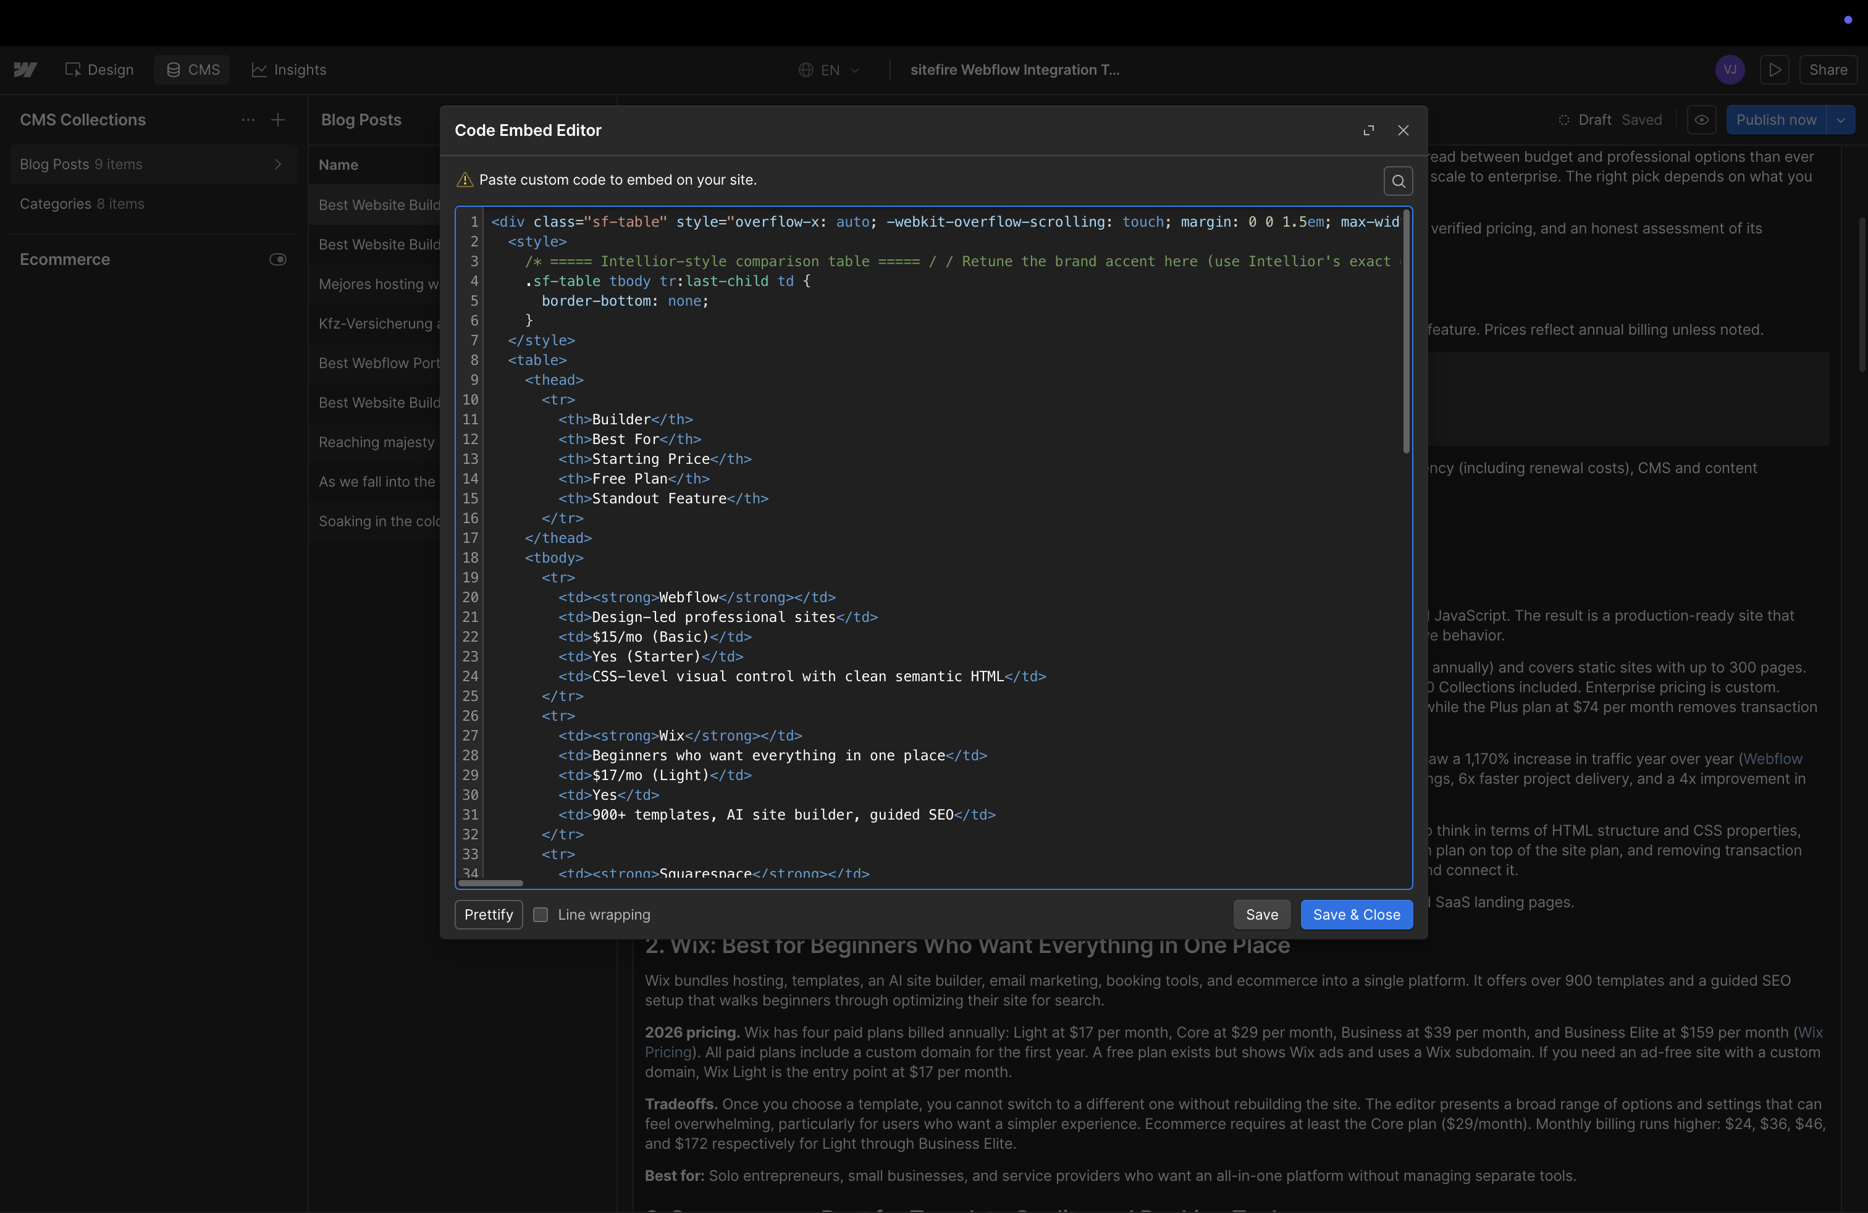This screenshot has width=1868, height=1213.
Task: Expand the Code Embed Editor to fullscreen
Action: coord(1369,130)
